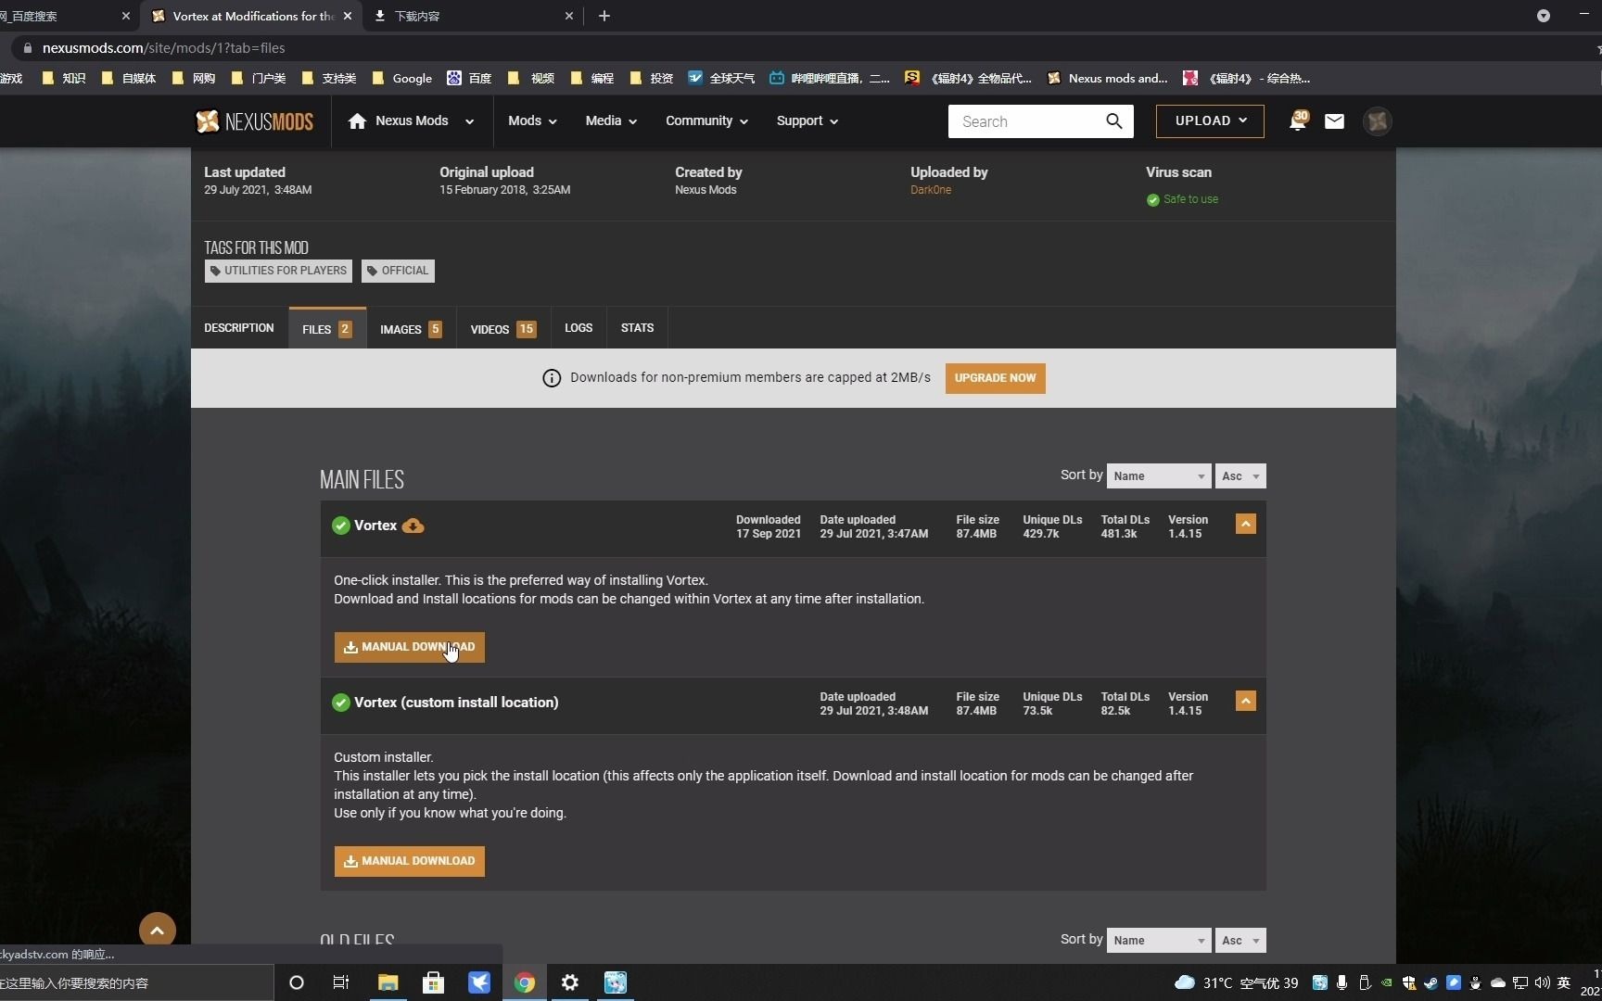The image size is (1602, 1001).
Task: Click the Windows taskbar search box
Action: click(x=136, y=983)
